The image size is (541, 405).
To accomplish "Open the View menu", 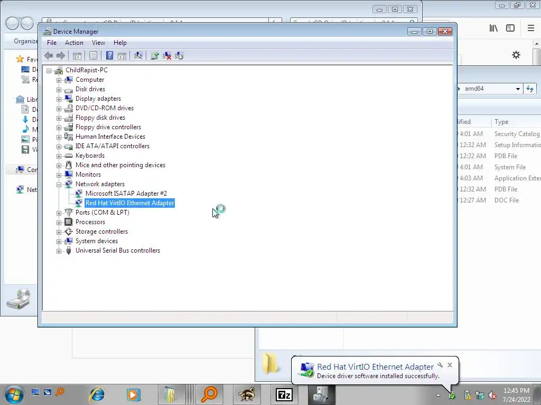I will [98, 43].
